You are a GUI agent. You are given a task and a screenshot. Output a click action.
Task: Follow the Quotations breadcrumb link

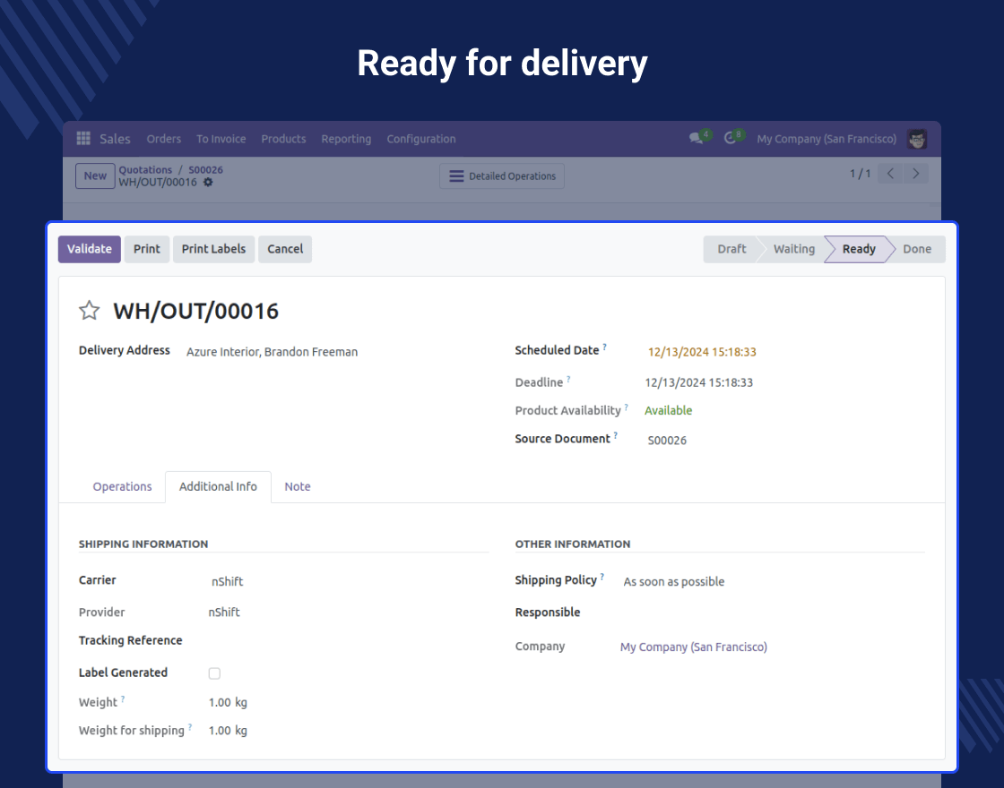145,169
